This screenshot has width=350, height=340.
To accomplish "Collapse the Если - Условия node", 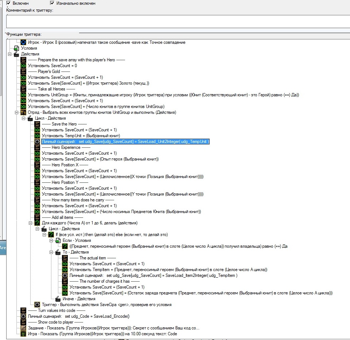I will click(x=51, y=240).
